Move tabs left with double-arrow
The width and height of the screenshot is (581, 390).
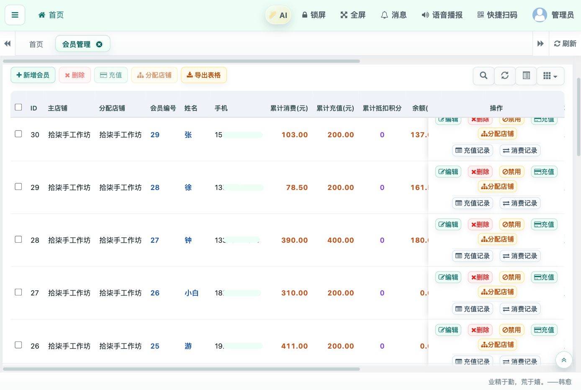(8, 44)
